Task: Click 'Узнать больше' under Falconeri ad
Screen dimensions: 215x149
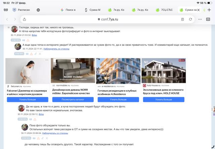Action: click(x=28, y=100)
